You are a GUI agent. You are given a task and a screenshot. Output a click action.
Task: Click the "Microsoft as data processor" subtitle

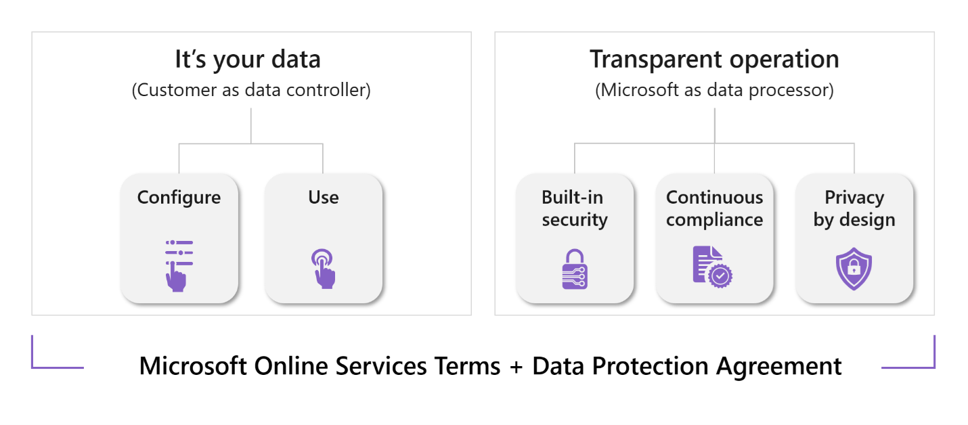point(714,91)
